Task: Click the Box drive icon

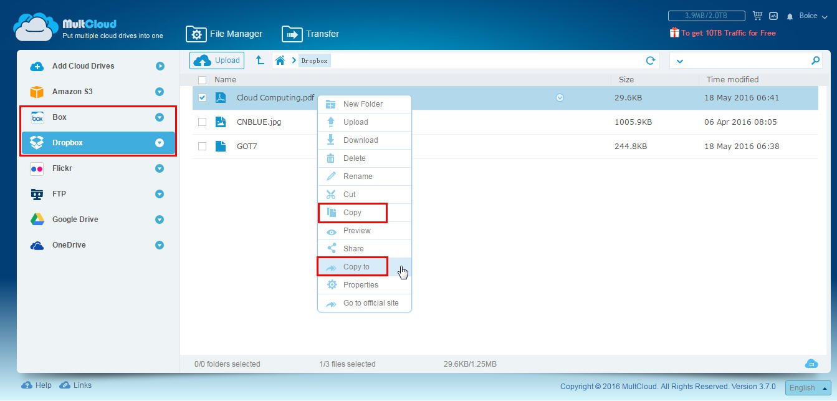Action: pos(37,117)
